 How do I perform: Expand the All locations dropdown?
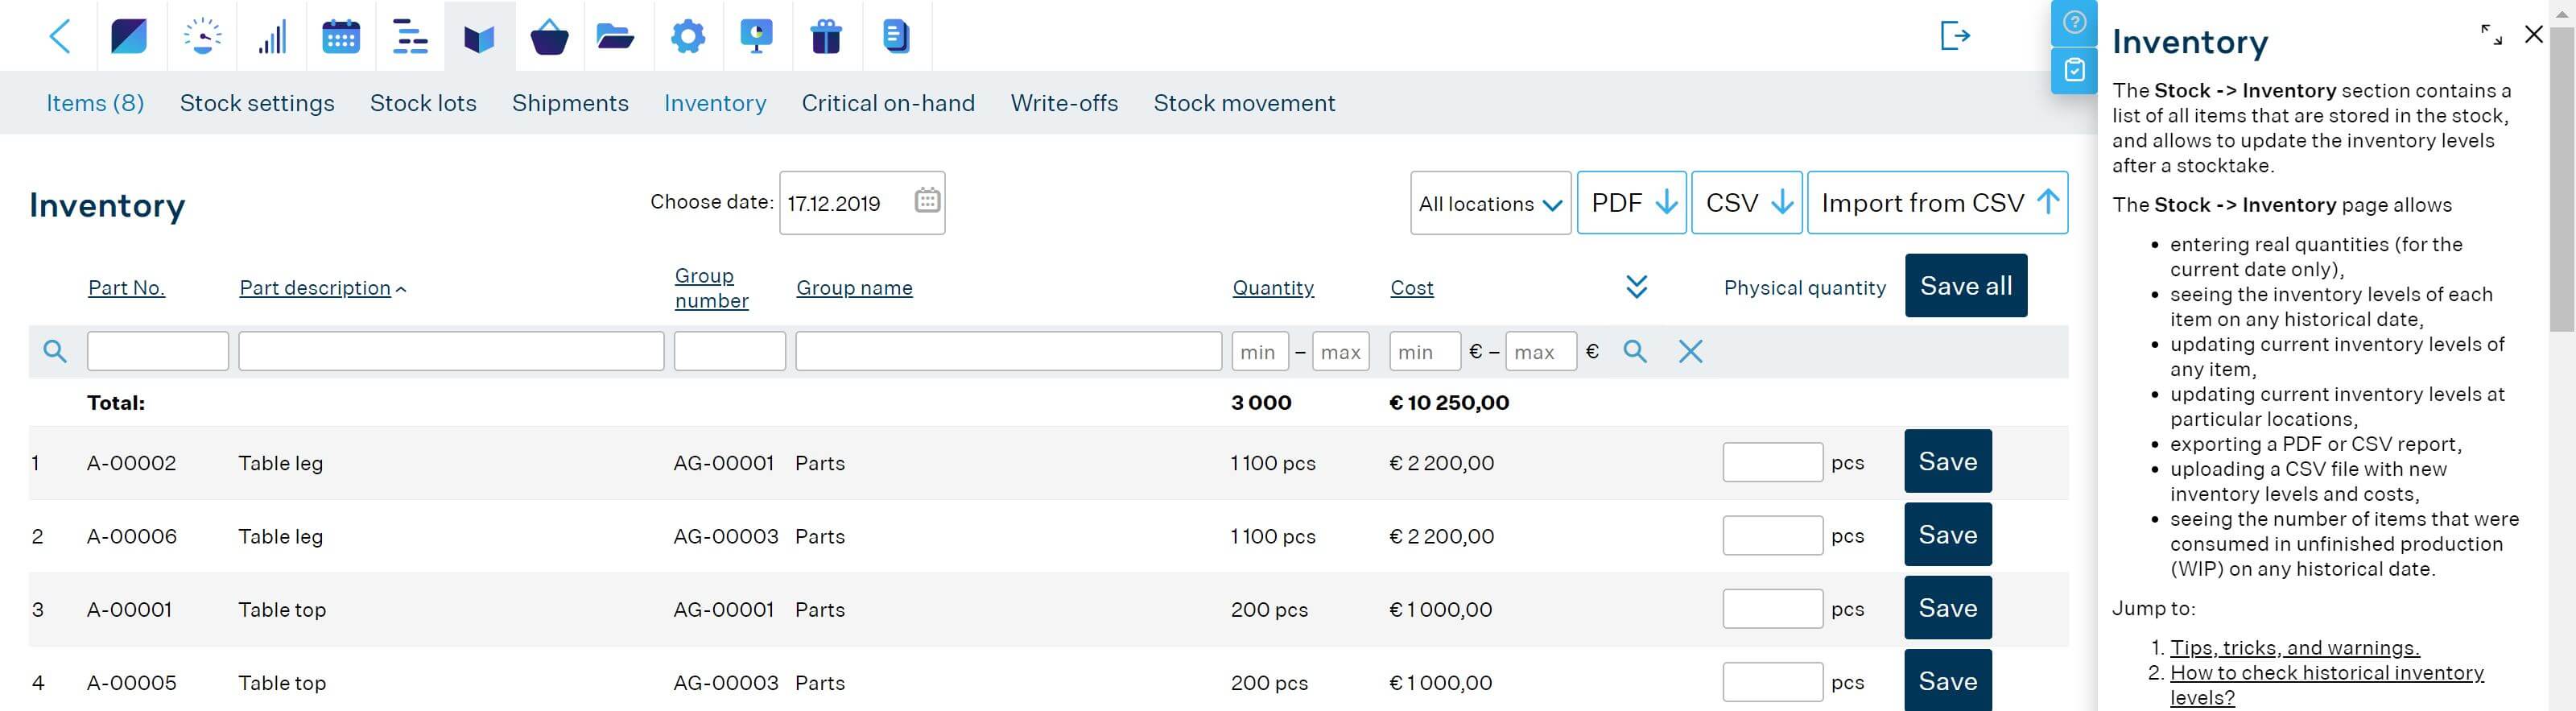tap(1490, 203)
